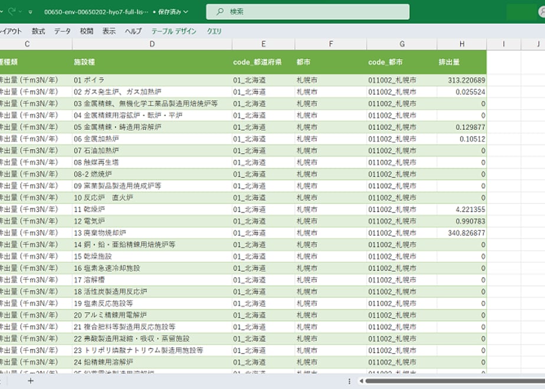Click the Redo arrow icon
The height and width of the screenshot is (389, 545).
12,11
